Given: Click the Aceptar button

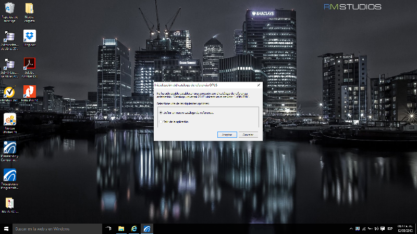Looking at the screenshot, I should (227, 135).
